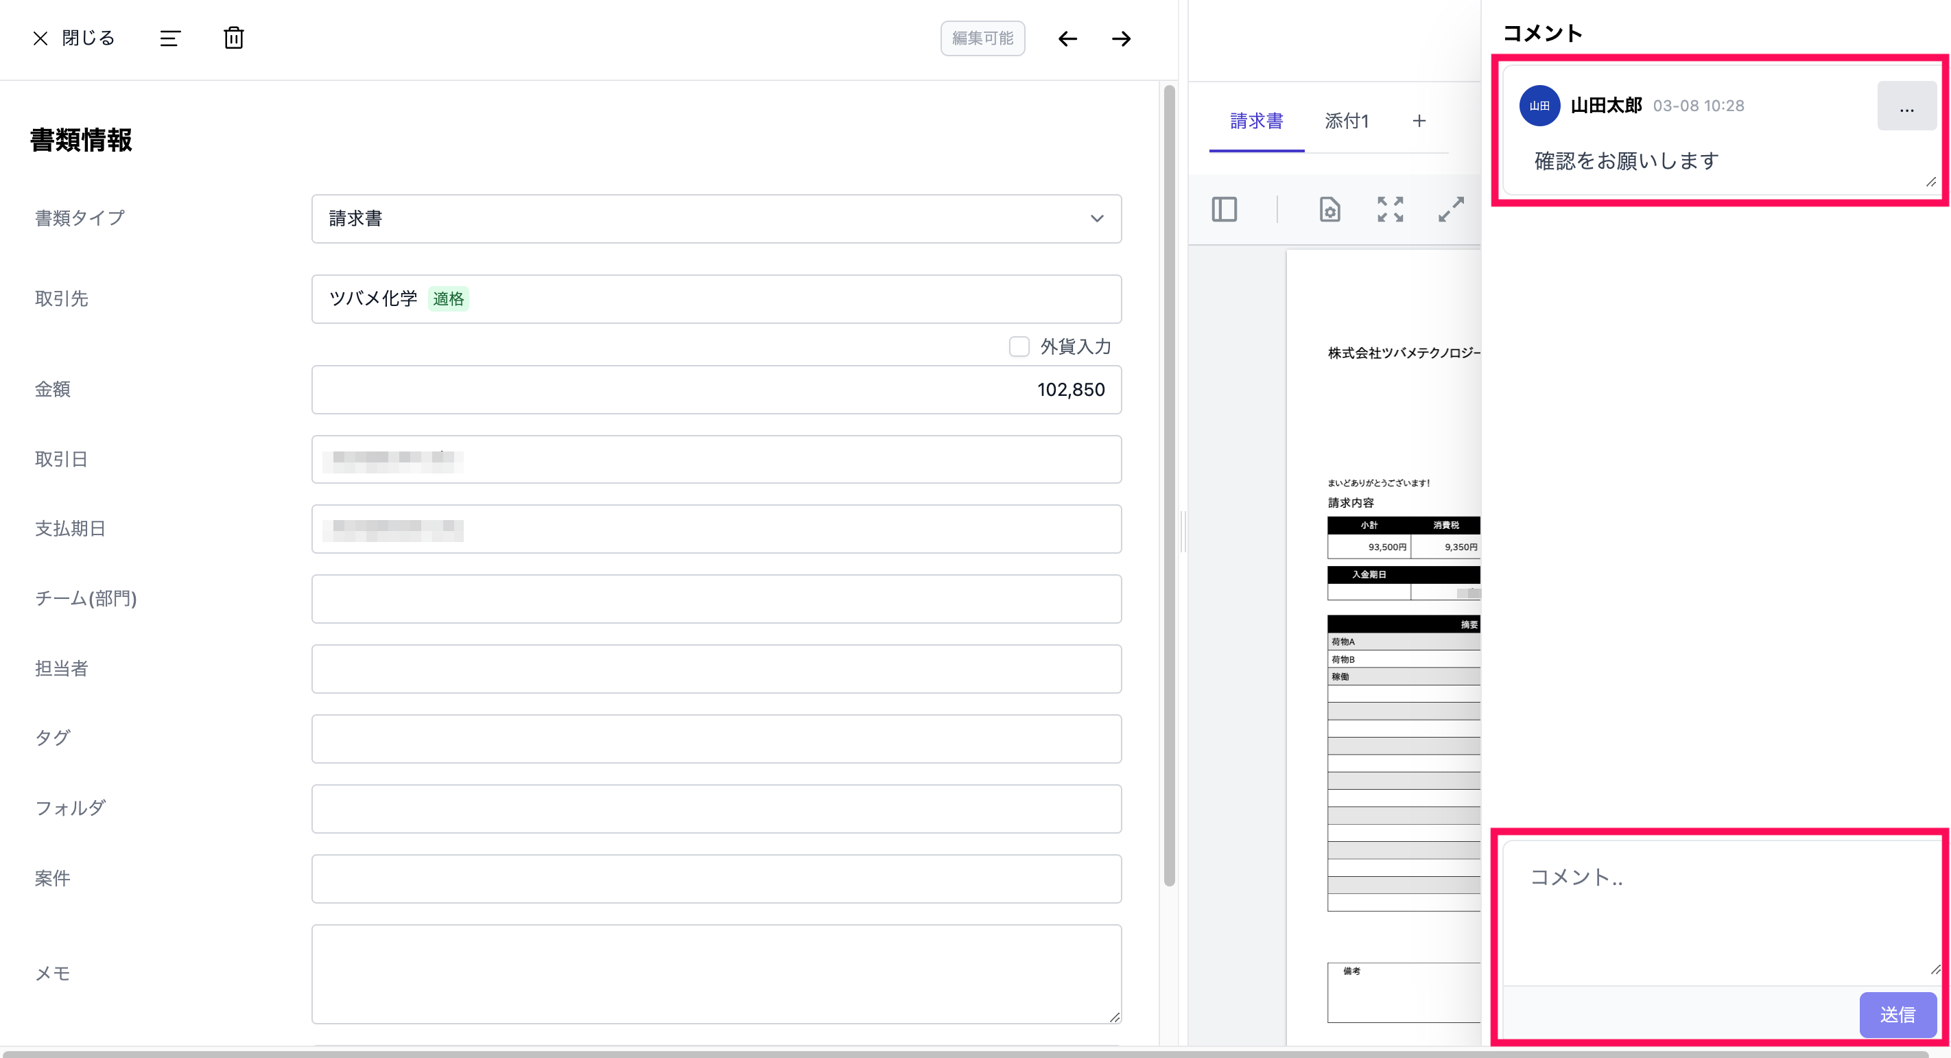Go to next document with right arrow

pos(1121,38)
